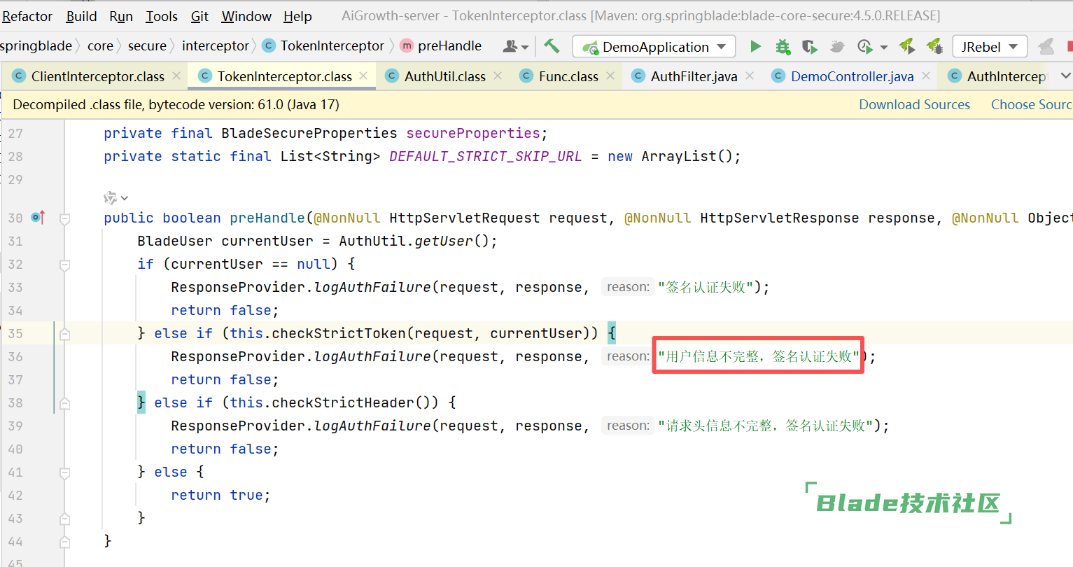Collapse the if block fold on line 32
This screenshot has width=1073, height=567.
tap(64, 265)
